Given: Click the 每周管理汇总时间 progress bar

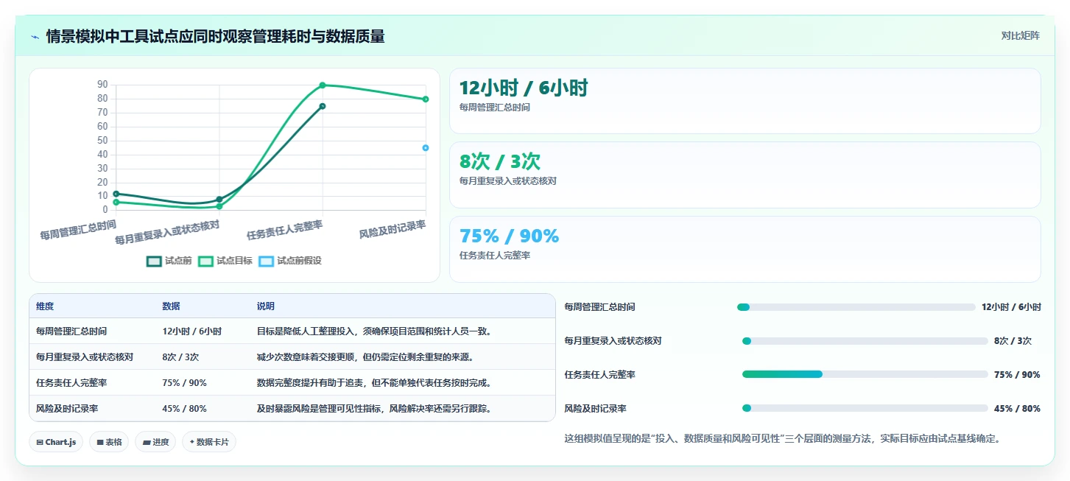Looking at the screenshot, I should tap(856, 307).
